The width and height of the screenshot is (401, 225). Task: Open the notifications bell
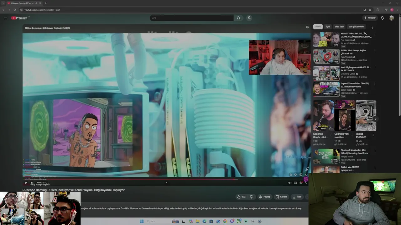382,18
